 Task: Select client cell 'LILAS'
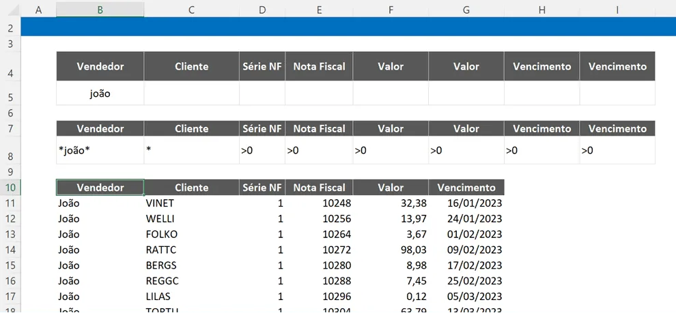click(191, 296)
